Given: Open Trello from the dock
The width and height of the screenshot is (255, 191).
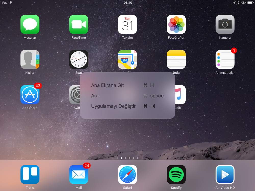Looking at the screenshot, I should [x=30, y=175].
